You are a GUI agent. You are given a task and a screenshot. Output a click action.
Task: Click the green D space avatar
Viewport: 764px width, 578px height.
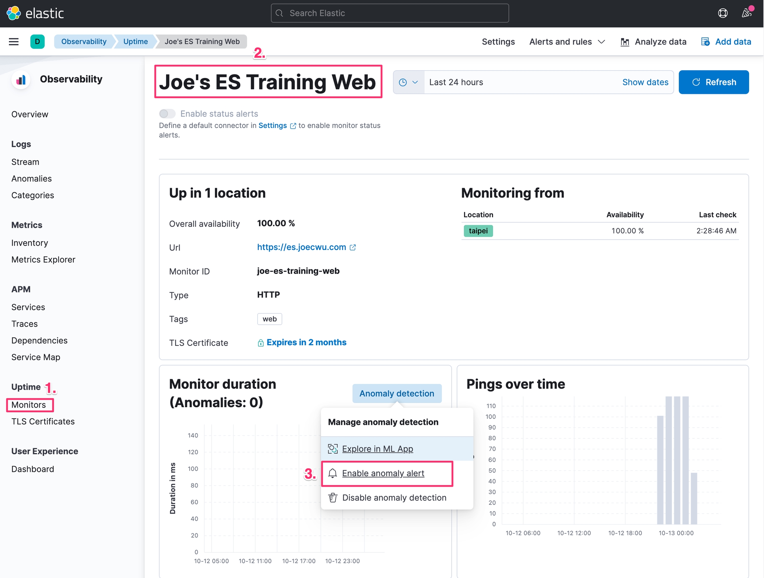37,42
